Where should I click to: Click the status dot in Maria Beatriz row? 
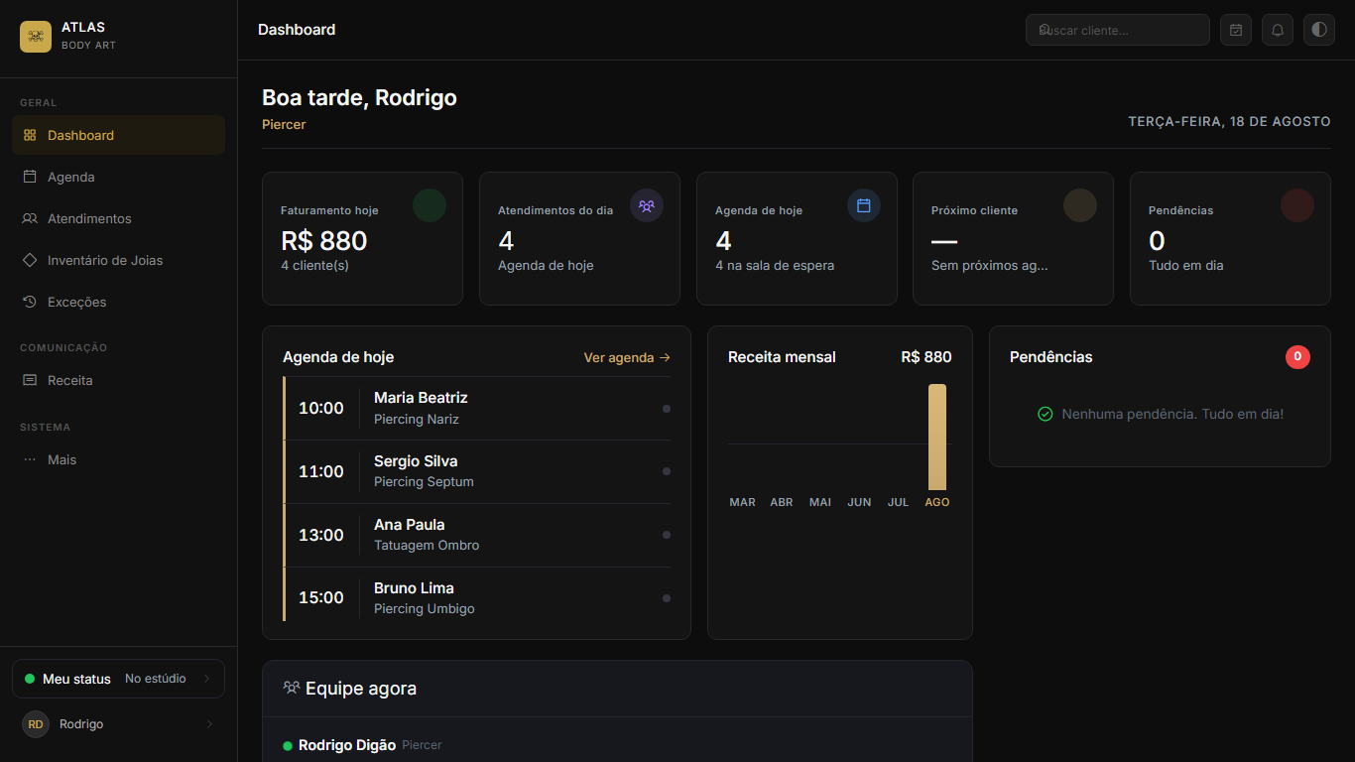coord(667,408)
